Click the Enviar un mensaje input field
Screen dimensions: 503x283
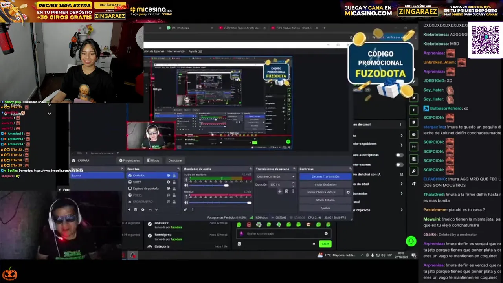(283, 233)
